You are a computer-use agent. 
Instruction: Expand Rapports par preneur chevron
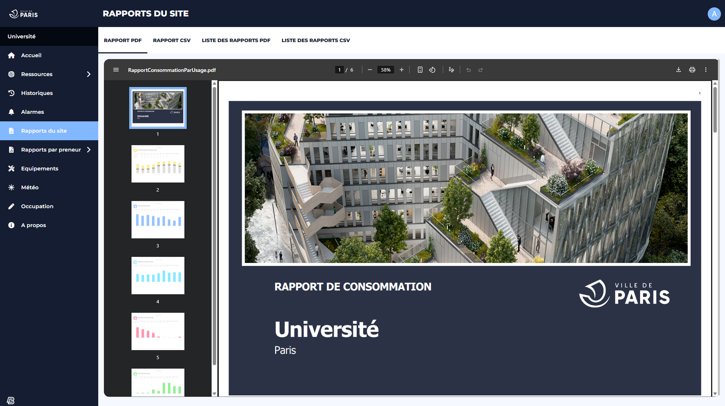(89, 150)
